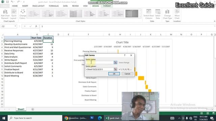Add new sheet with plus icon
Viewport: 216px width, 121px height.
pos(33,109)
